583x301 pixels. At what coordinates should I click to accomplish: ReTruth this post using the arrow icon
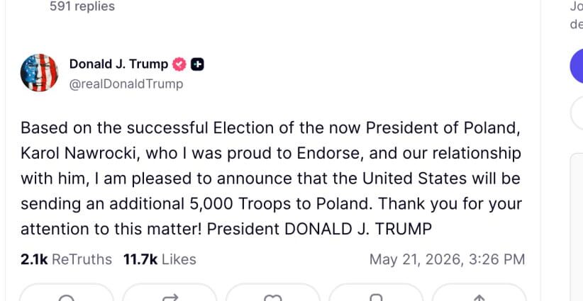tap(170, 297)
